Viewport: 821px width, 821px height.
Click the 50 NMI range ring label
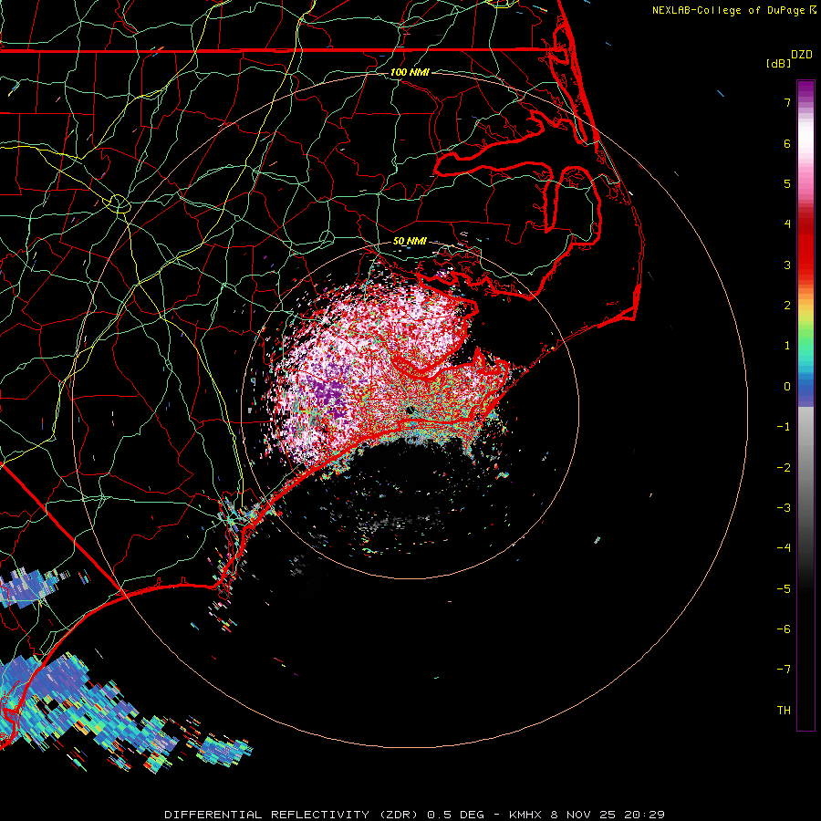pyautogui.click(x=410, y=242)
